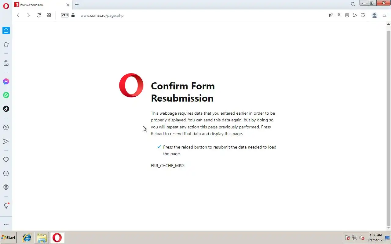Click the Show desktop icon near clock
Viewport: 391px width, 244px height.
pyautogui.click(x=387, y=238)
